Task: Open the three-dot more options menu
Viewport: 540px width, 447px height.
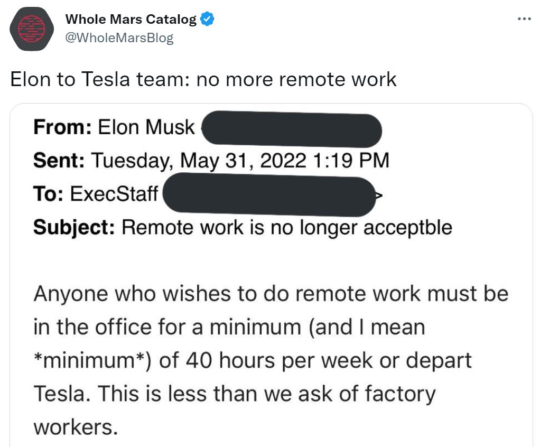Action: [524, 20]
